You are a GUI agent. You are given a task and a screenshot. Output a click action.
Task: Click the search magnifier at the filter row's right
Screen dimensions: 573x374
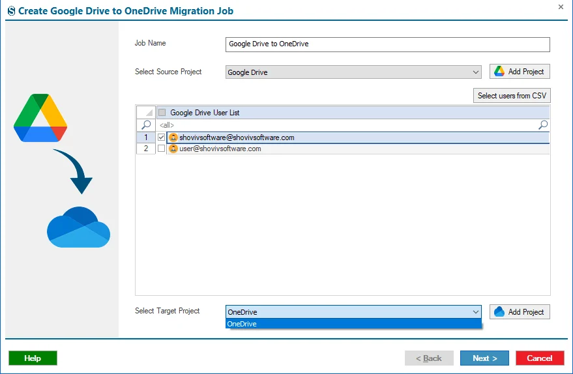click(x=543, y=125)
